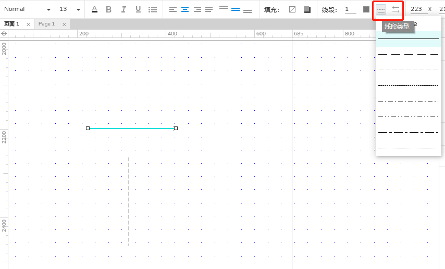
Task: Open the shadow settings icon
Action: coord(307,10)
